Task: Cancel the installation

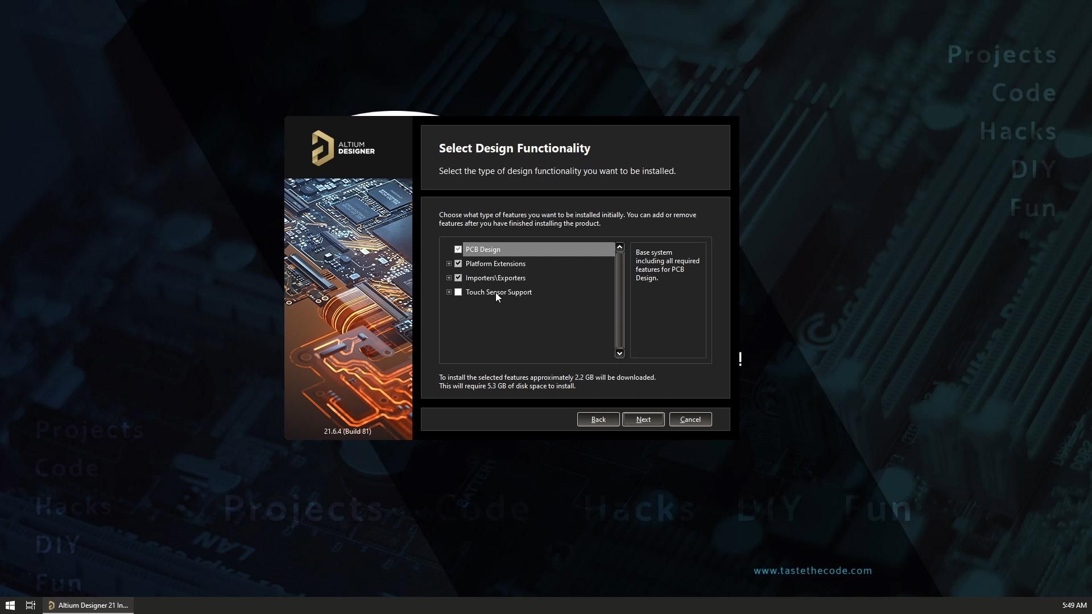Action: (x=690, y=419)
